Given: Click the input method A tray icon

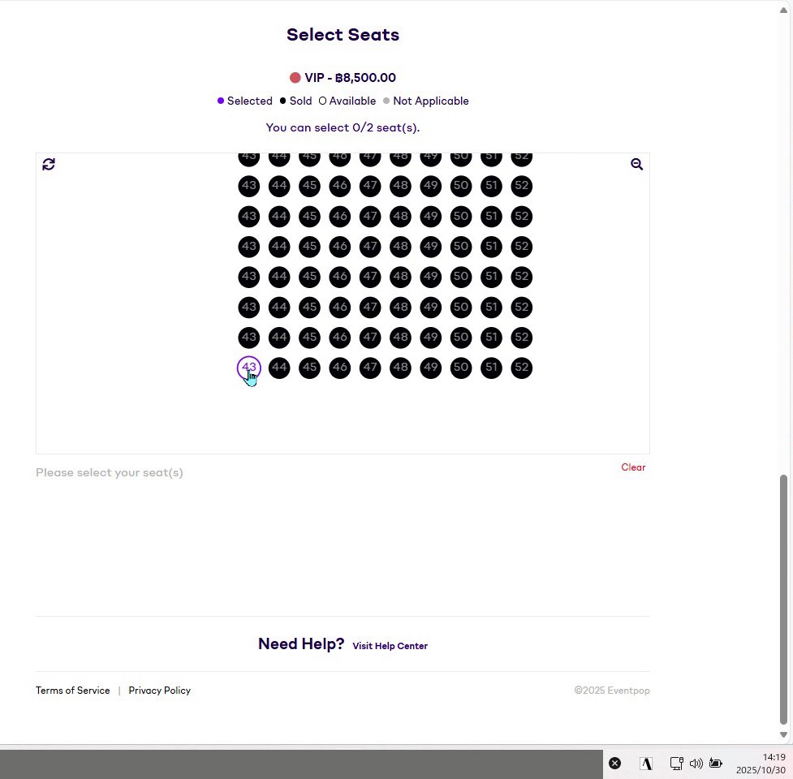Looking at the screenshot, I should point(646,764).
